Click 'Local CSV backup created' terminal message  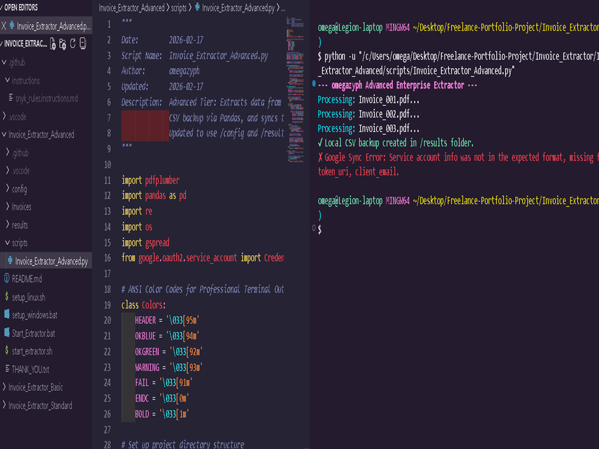point(396,143)
